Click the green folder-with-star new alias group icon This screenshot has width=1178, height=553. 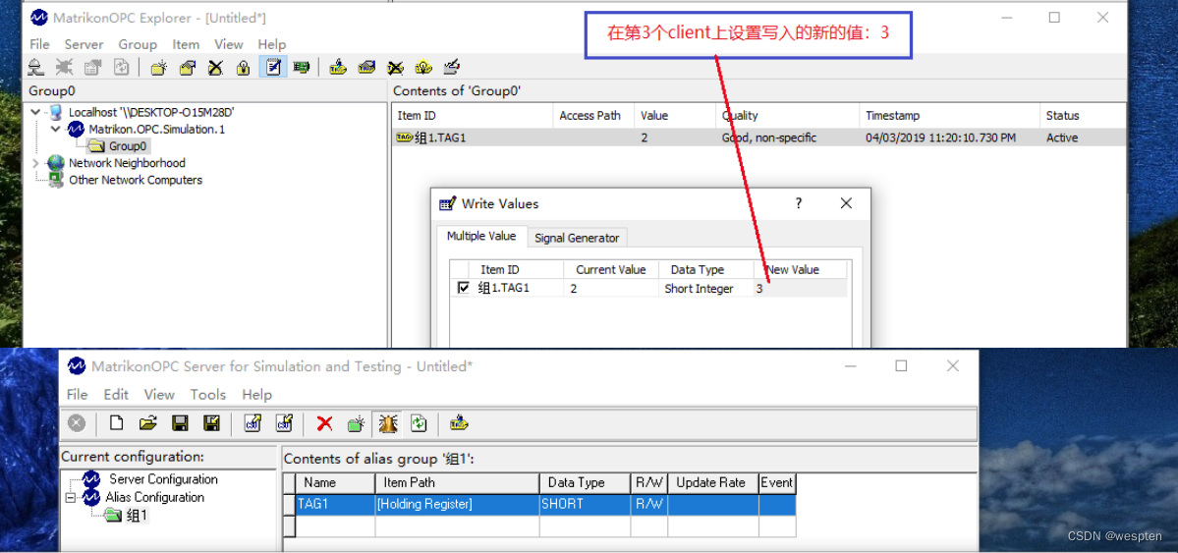(x=356, y=423)
